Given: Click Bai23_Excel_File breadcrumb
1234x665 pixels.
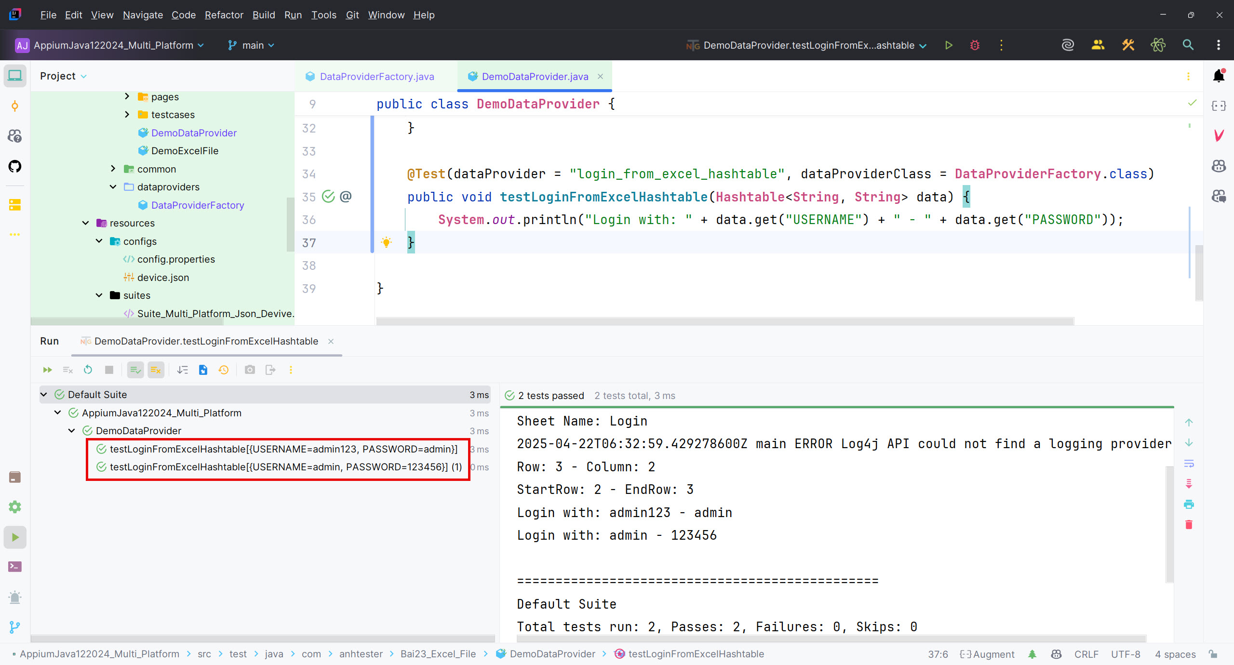Looking at the screenshot, I should (438, 654).
